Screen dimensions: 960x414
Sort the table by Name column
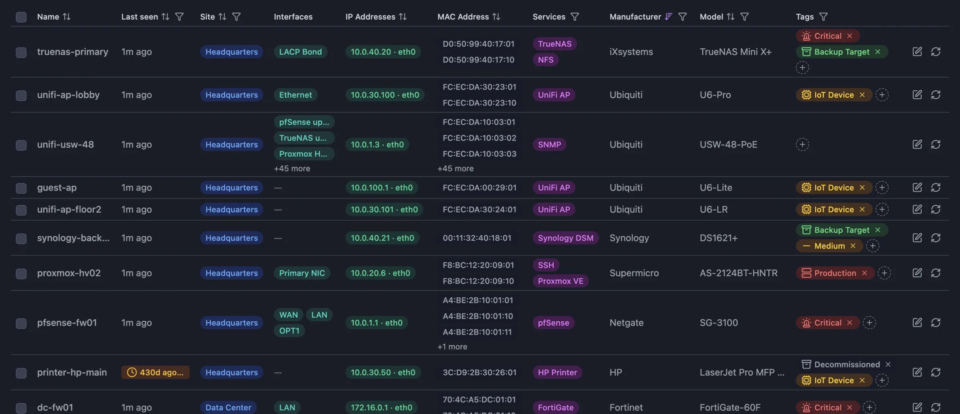tap(66, 17)
